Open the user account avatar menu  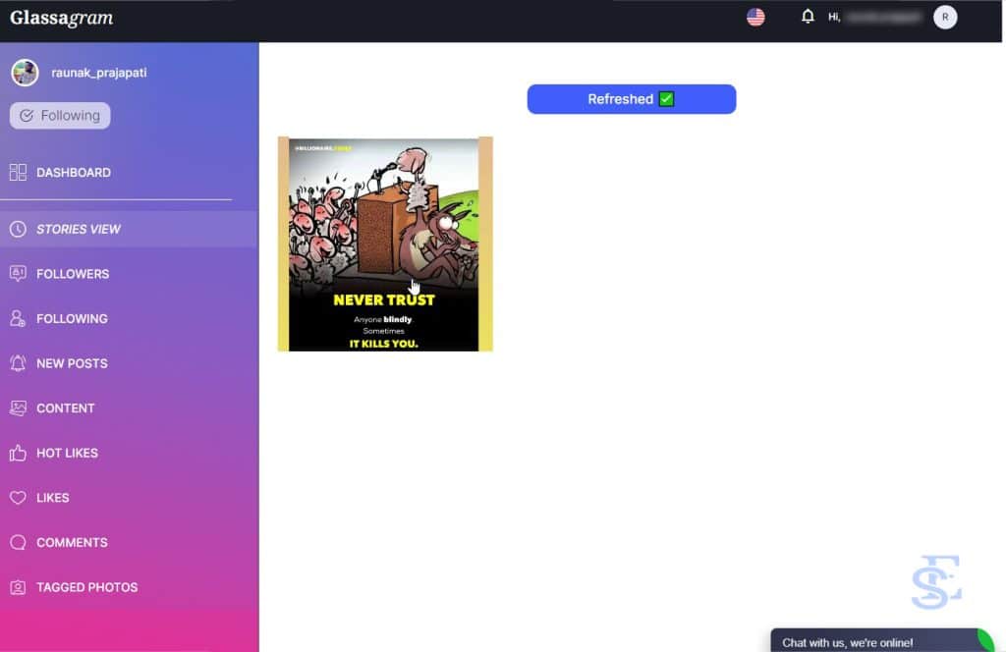(x=944, y=17)
